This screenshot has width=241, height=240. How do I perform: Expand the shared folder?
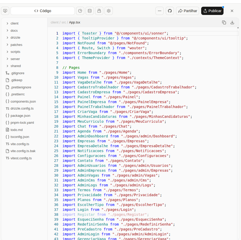pos(15,66)
